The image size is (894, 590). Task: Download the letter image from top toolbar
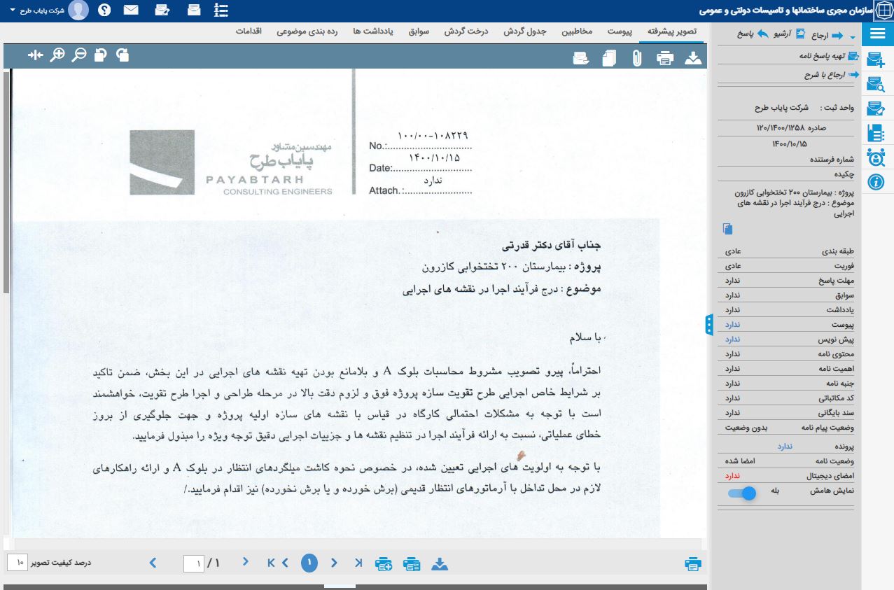pos(692,58)
